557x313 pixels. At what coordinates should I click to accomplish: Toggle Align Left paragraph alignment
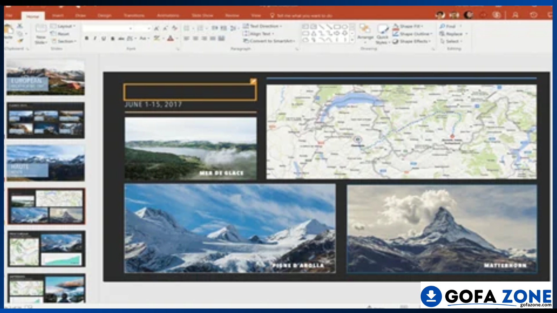tap(187, 38)
